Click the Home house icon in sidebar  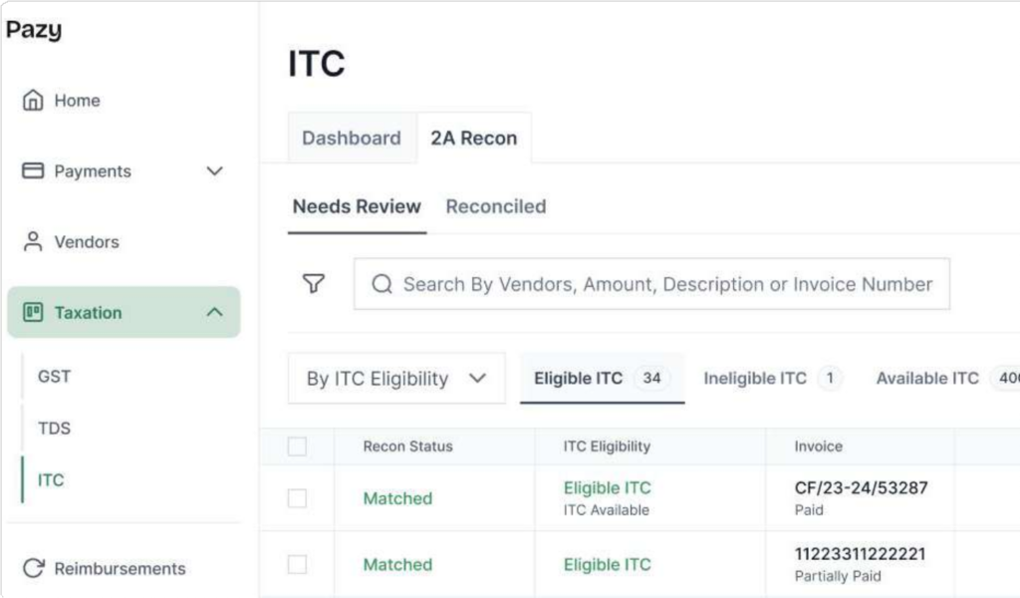(x=33, y=101)
